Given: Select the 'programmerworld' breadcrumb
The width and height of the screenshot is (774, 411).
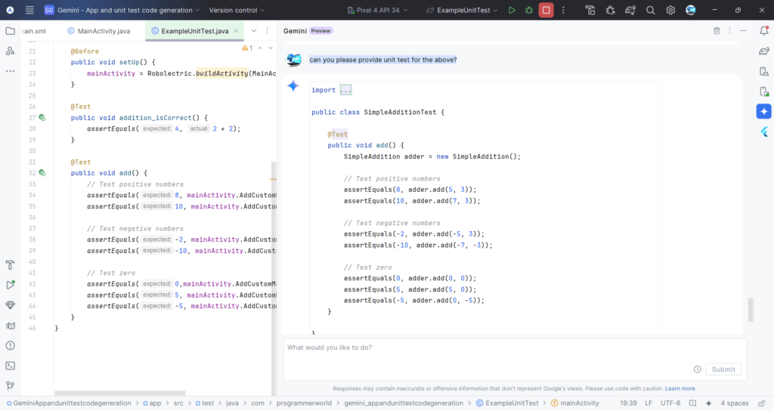Looking at the screenshot, I should 304,403.
